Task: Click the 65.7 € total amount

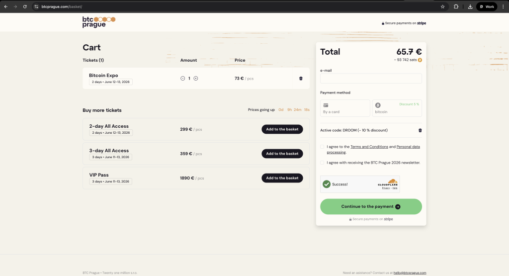Action: [x=409, y=52]
